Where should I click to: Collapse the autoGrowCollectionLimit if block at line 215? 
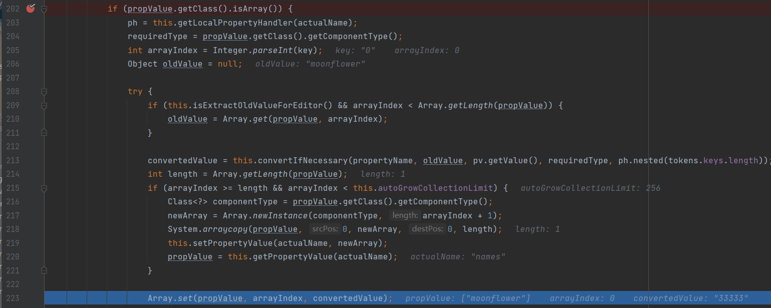(x=44, y=188)
